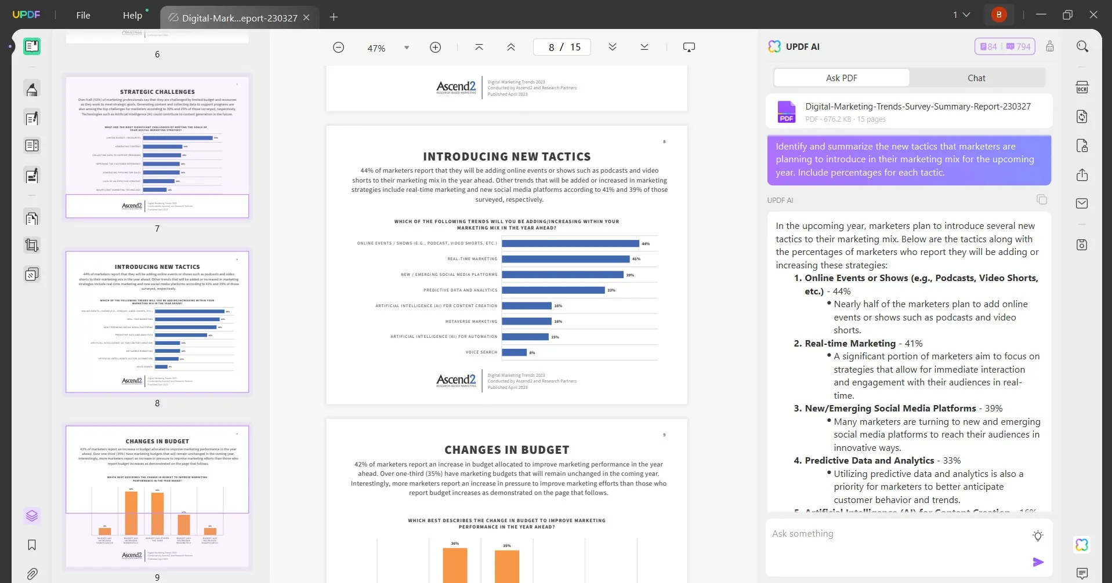Open prompt suggestions lightbulb
The width and height of the screenshot is (1112, 583).
1038,536
